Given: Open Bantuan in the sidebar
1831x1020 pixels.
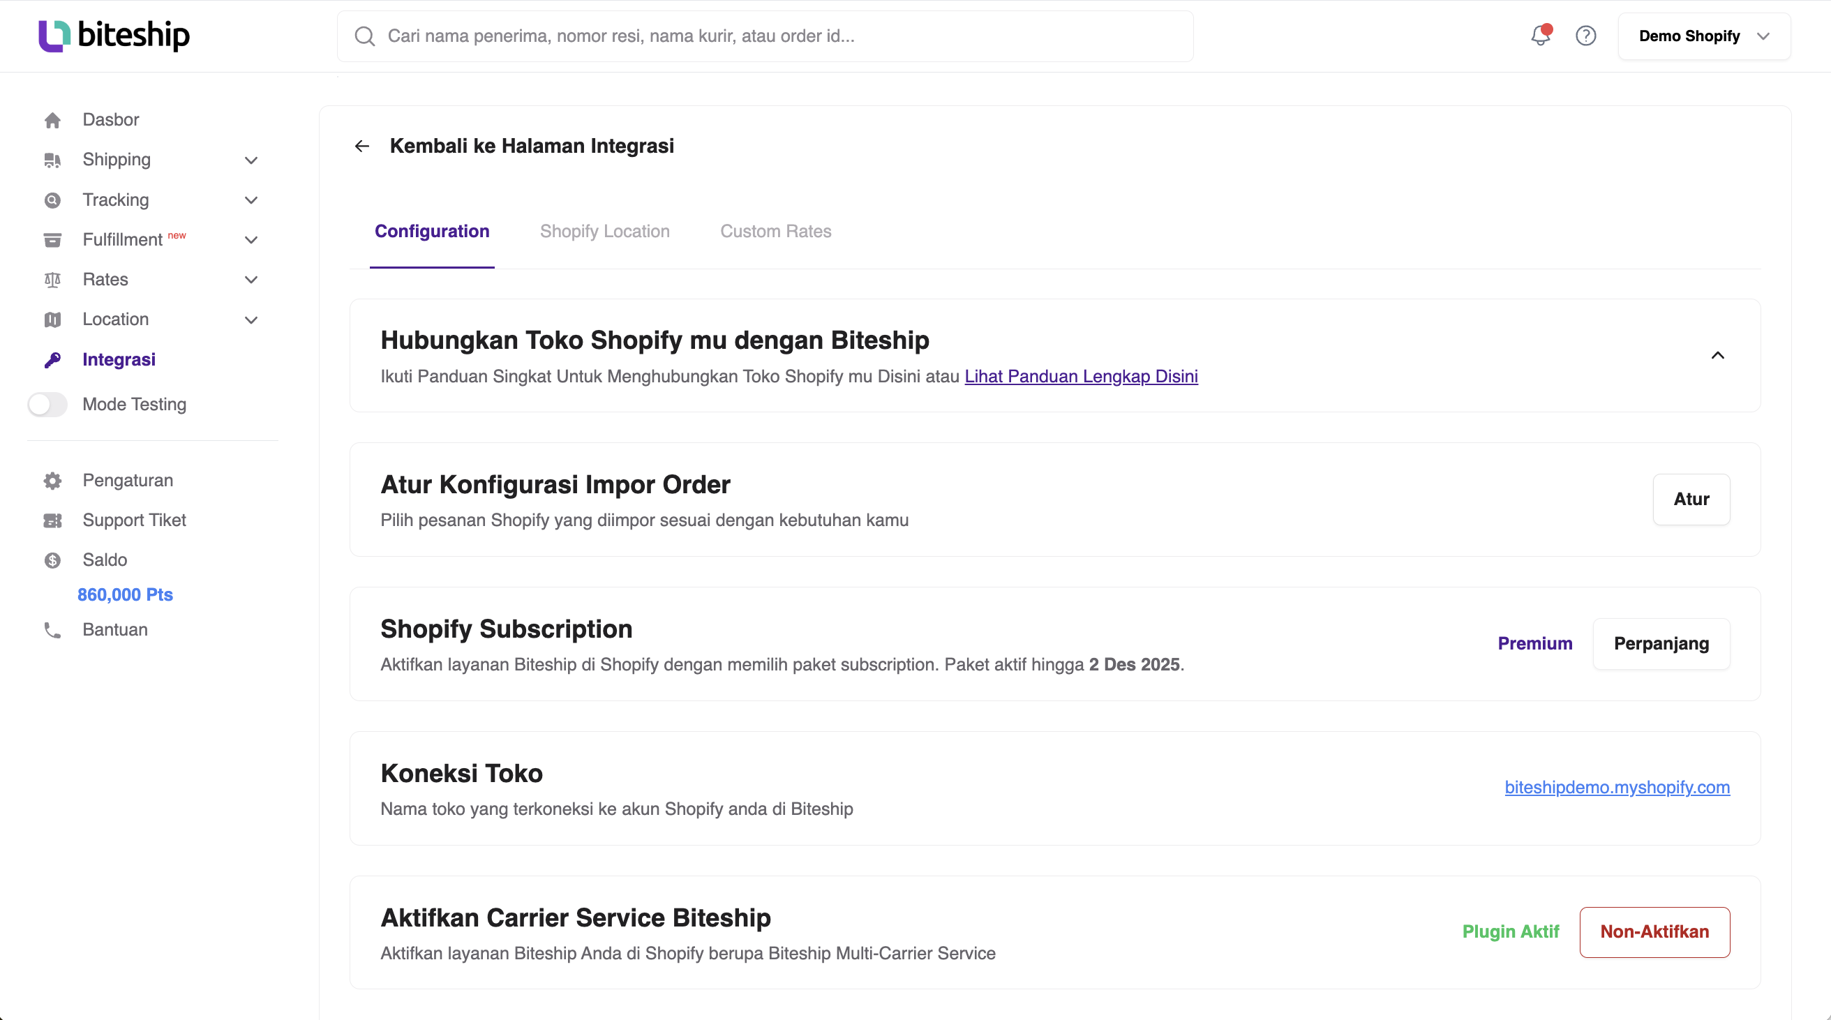Looking at the screenshot, I should 115,630.
